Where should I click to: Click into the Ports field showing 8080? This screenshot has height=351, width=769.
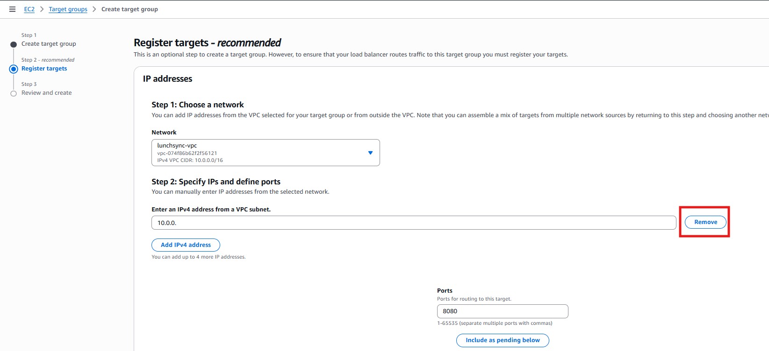[502, 311]
